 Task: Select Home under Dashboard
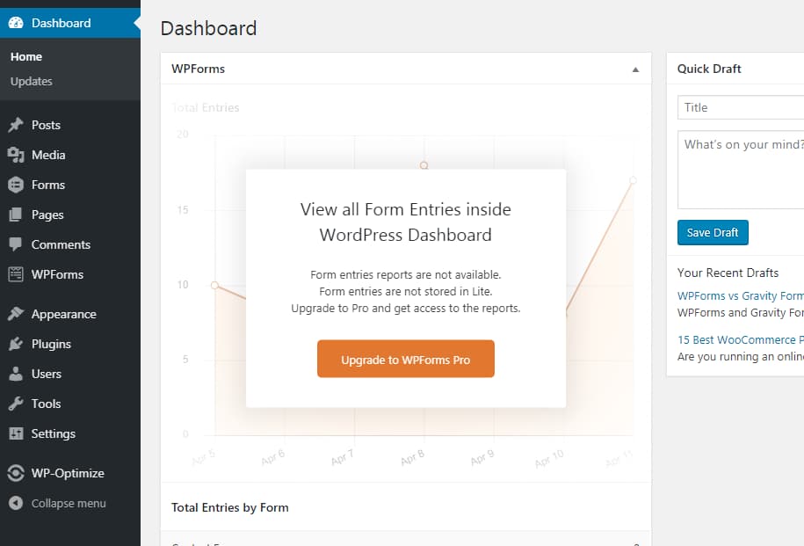26,56
